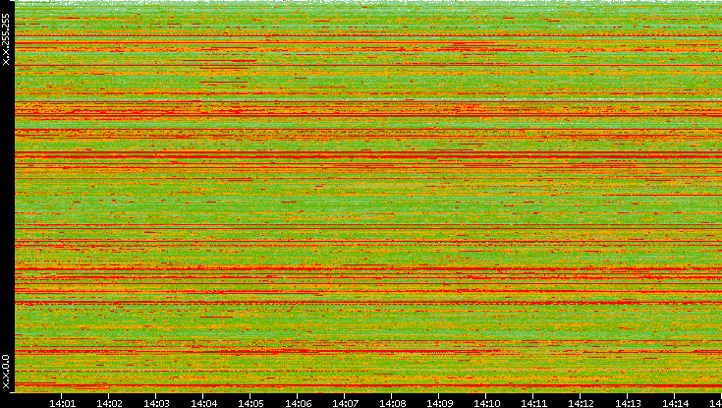The height and width of the screenshot is (408, 722).
Task: Select the 14:10 time axis label
Action: click(486, 403)
